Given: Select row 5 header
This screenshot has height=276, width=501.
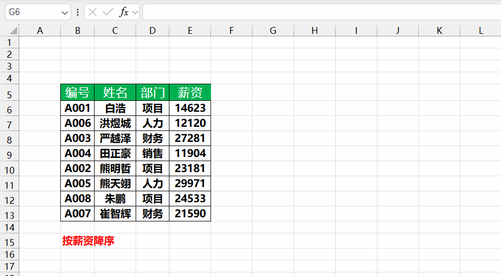Looking at the screenshot, I should coord(9,93).
